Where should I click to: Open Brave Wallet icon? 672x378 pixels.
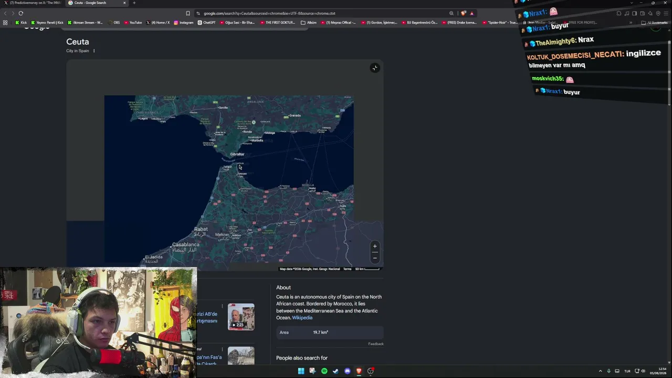click(x=643, y=13)
